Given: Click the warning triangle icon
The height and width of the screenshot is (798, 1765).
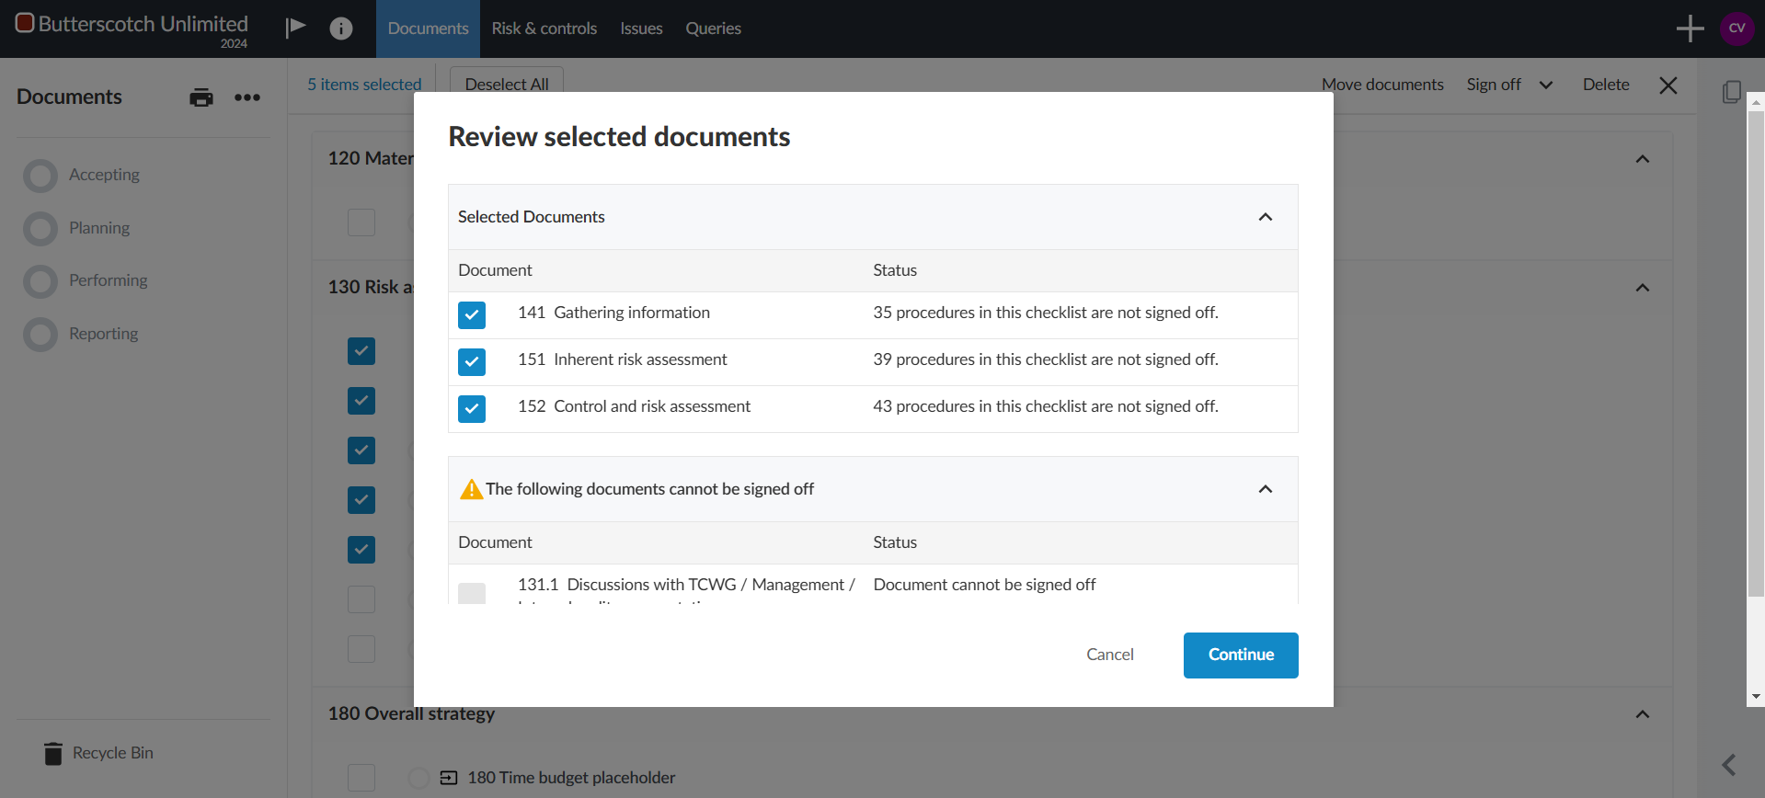Looking at the screenshot, I should tap(471, 489).
